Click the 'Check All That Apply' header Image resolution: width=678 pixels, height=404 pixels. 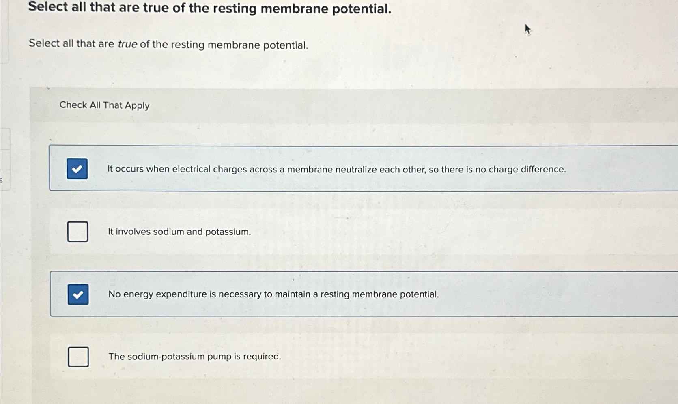click(x=104, y=105)
